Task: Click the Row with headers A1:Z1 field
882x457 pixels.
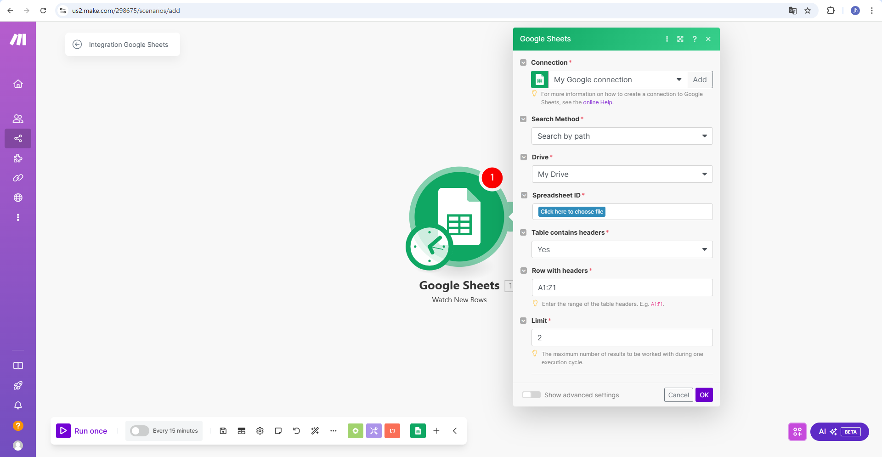Action: (622, 288)
